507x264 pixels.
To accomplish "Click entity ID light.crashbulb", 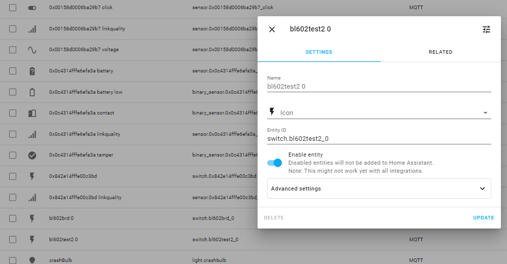I will (x=209, y=260).
